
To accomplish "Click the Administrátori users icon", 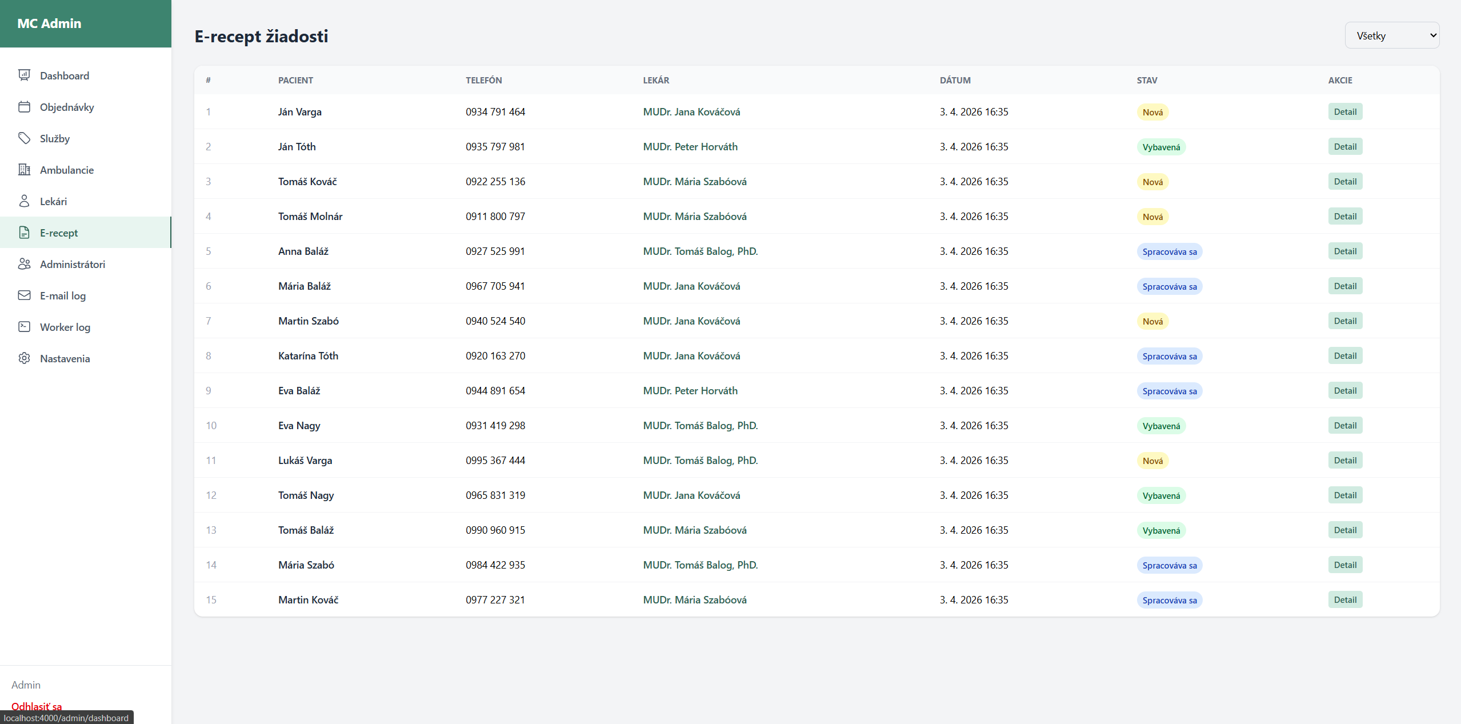I will [x=24, y=264].
